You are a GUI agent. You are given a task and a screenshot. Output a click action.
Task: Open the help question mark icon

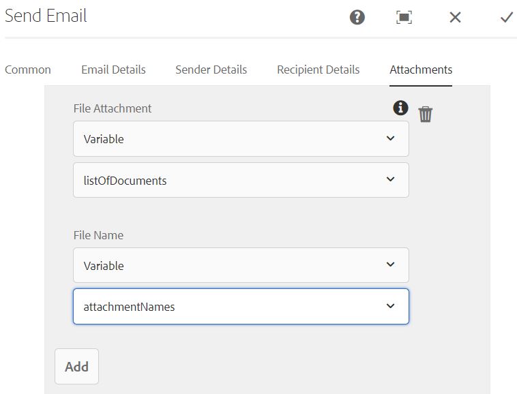pyautogui.click(x=357, y=18)
